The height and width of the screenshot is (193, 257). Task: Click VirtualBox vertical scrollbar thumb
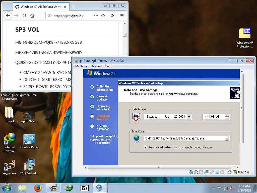pos(242,108)
